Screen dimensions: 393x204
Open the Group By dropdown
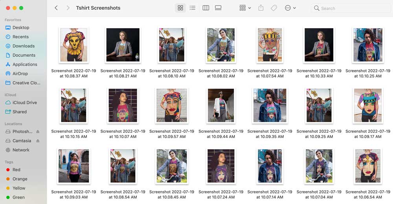[245, 8]
